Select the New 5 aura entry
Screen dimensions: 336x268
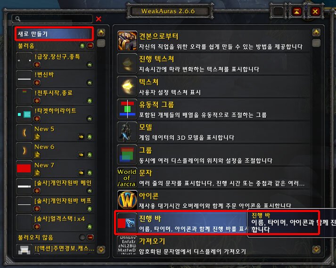tap(55, 132)
